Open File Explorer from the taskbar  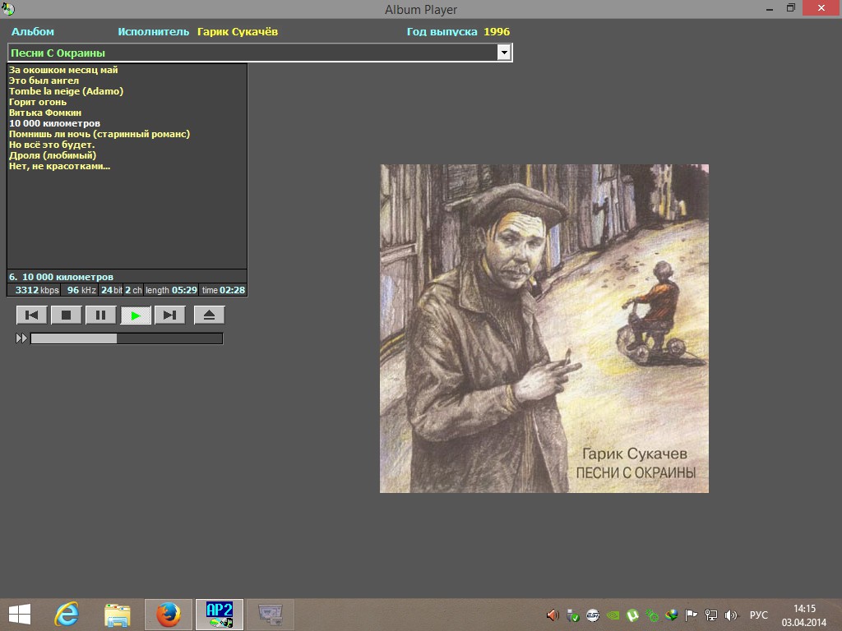coord(117,615)
